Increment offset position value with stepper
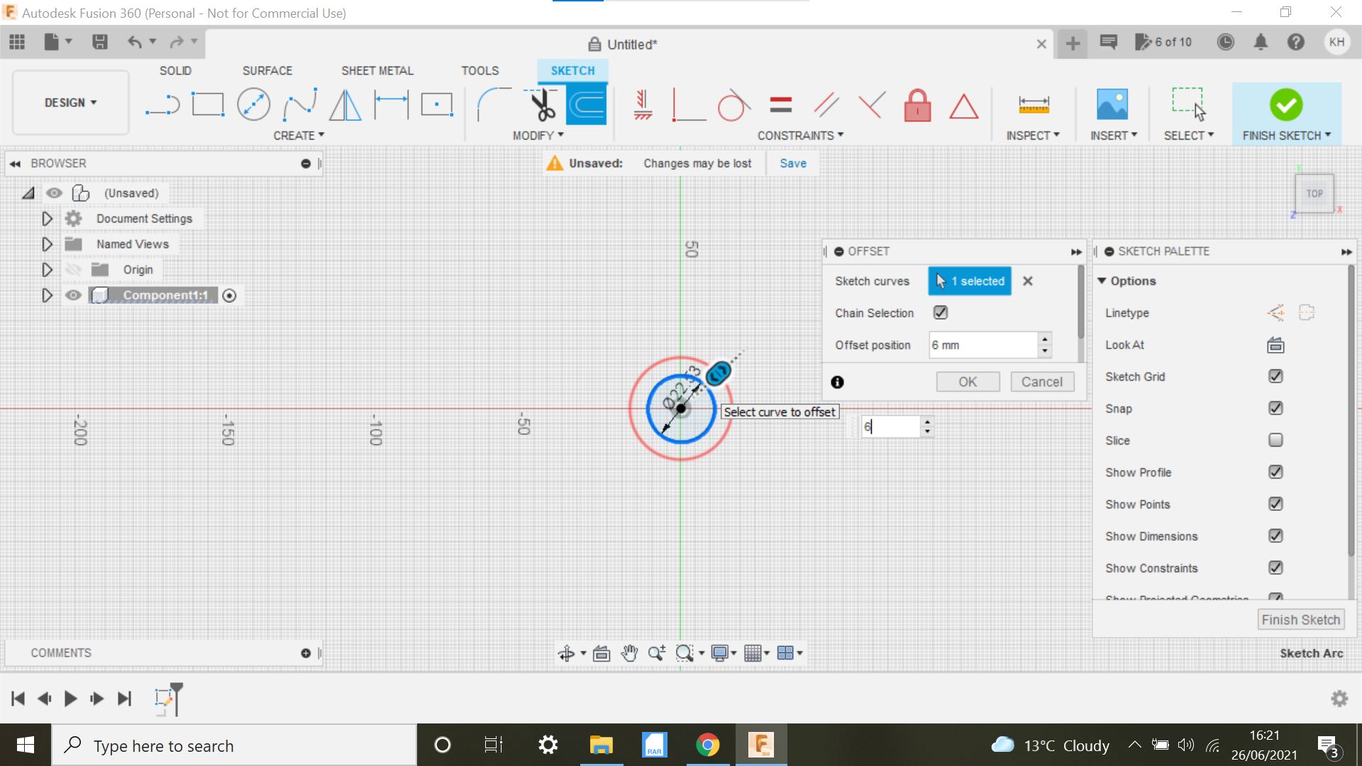The image size is (1362, 766). [1045, 338]
